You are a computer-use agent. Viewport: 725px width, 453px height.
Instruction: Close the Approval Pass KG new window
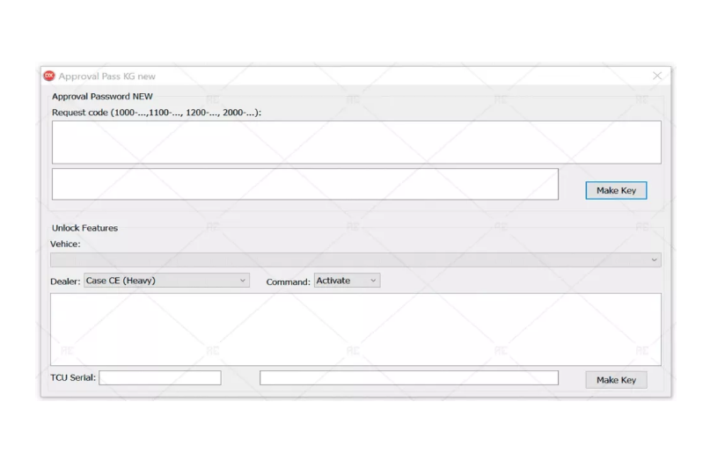point(656,76)
